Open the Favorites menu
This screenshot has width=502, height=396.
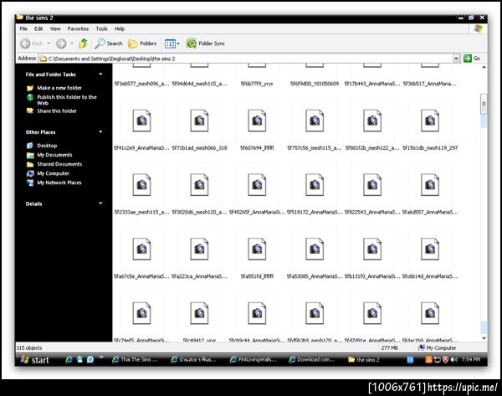tap(78, 28)
